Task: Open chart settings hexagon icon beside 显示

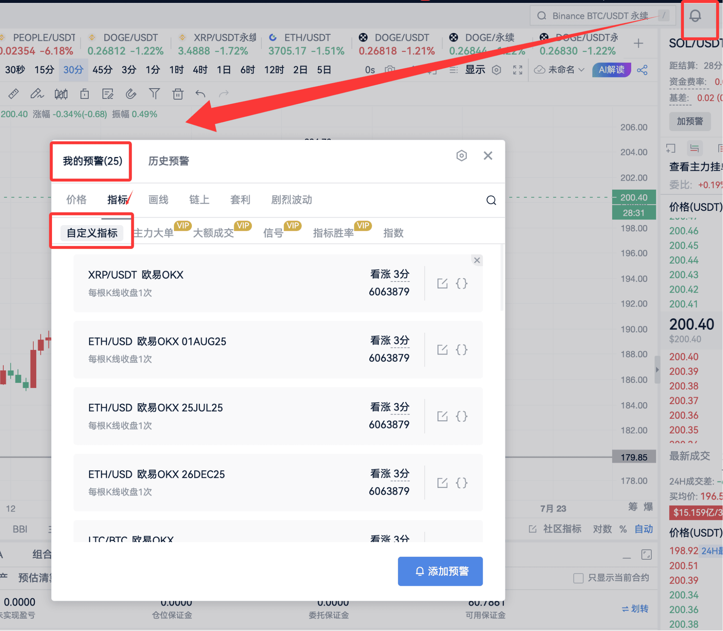Action: tap(496, 70)
